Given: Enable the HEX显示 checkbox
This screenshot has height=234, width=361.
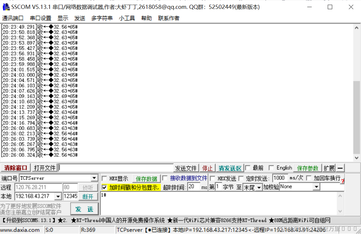Looking at the screenshot, I should click(104, 179).
